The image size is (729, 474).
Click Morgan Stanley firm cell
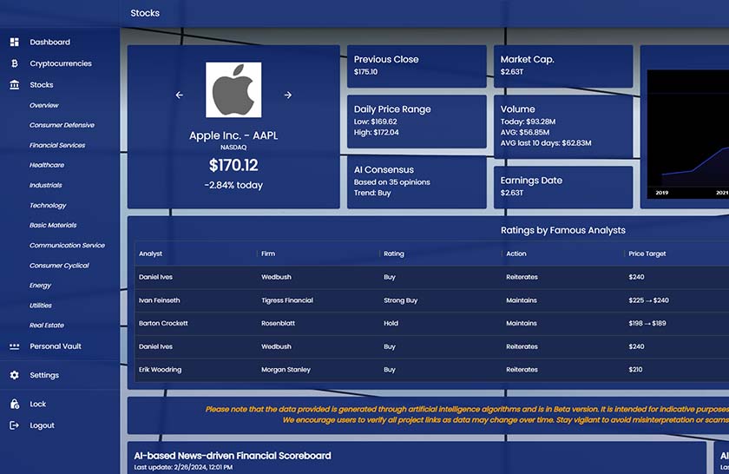(286, 370)
